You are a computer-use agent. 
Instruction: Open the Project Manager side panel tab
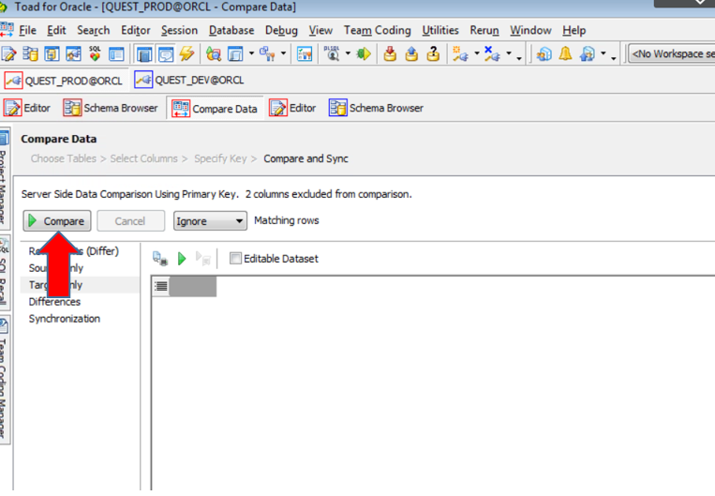(4, 178)
